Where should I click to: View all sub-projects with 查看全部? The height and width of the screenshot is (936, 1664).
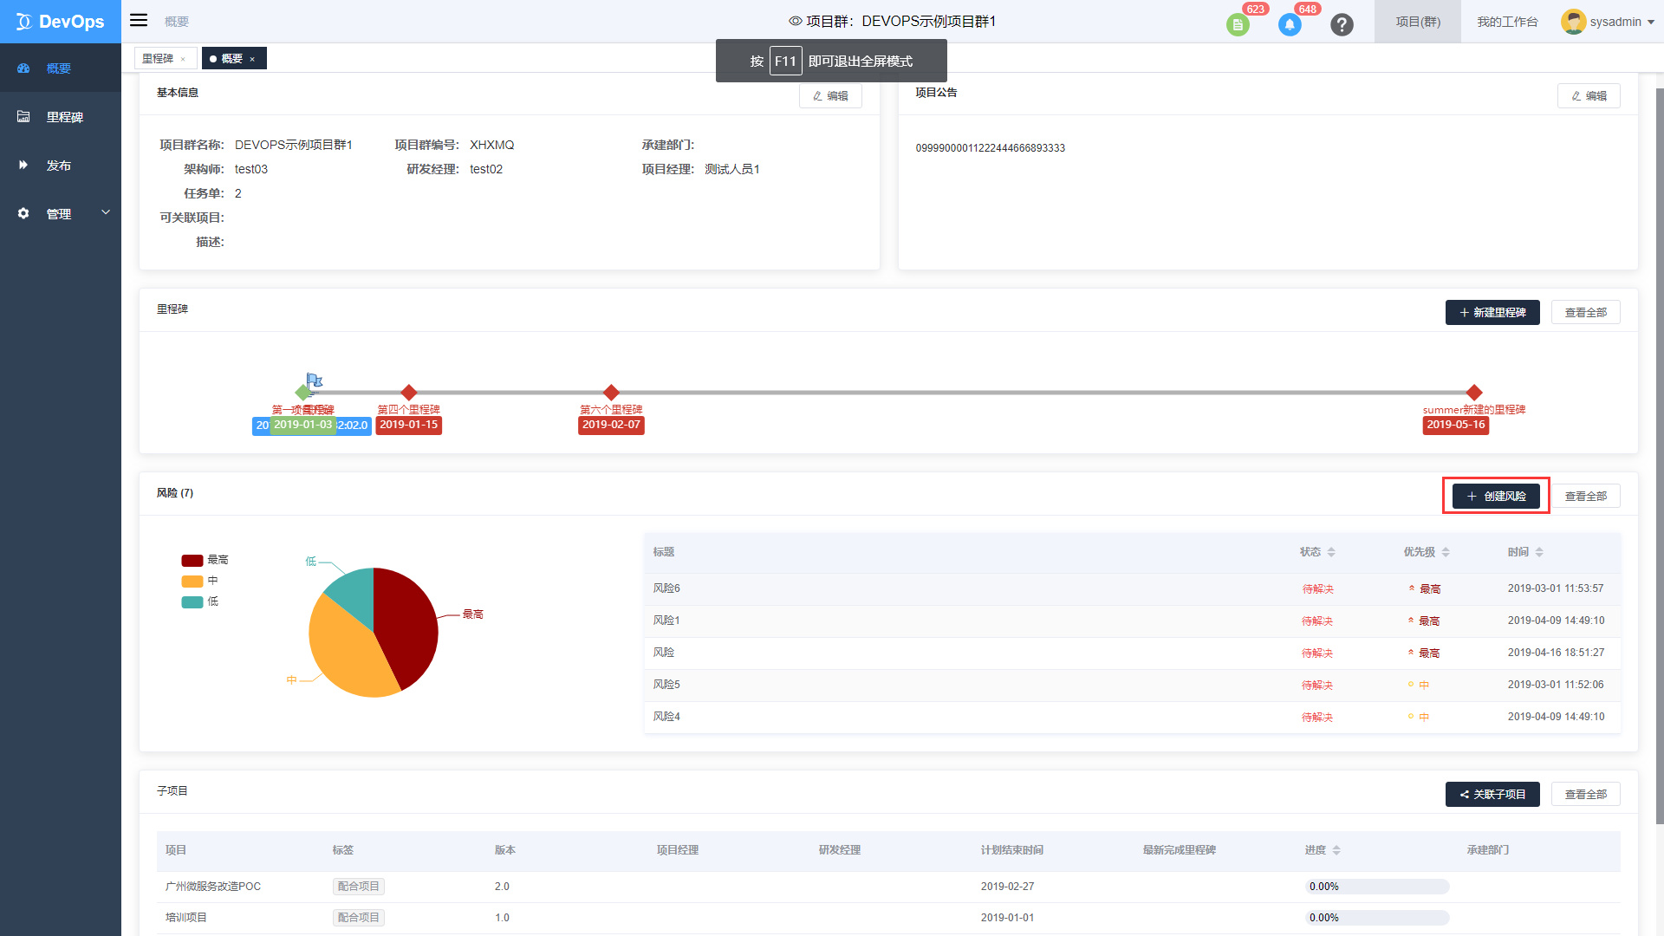(1585, 795)
